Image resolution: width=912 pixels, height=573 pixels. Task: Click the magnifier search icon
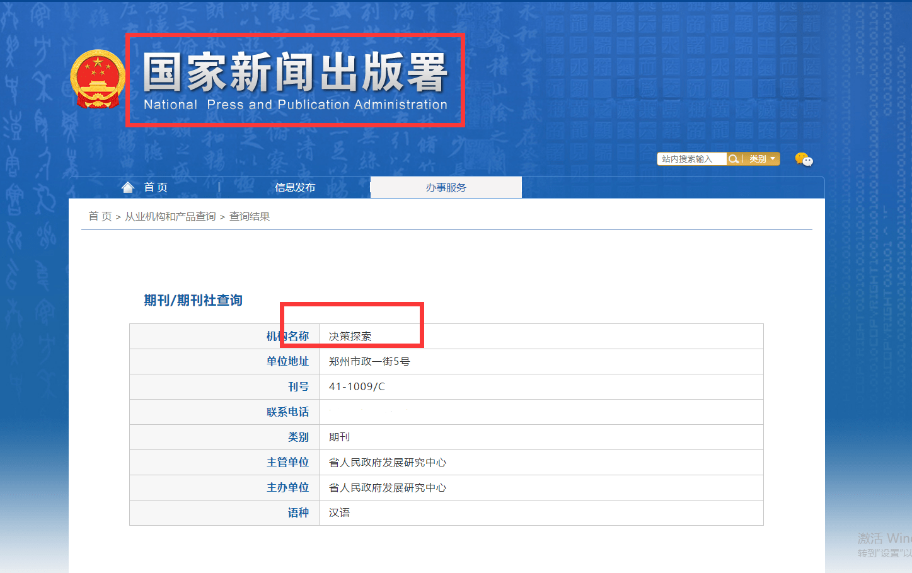point(733,159)
